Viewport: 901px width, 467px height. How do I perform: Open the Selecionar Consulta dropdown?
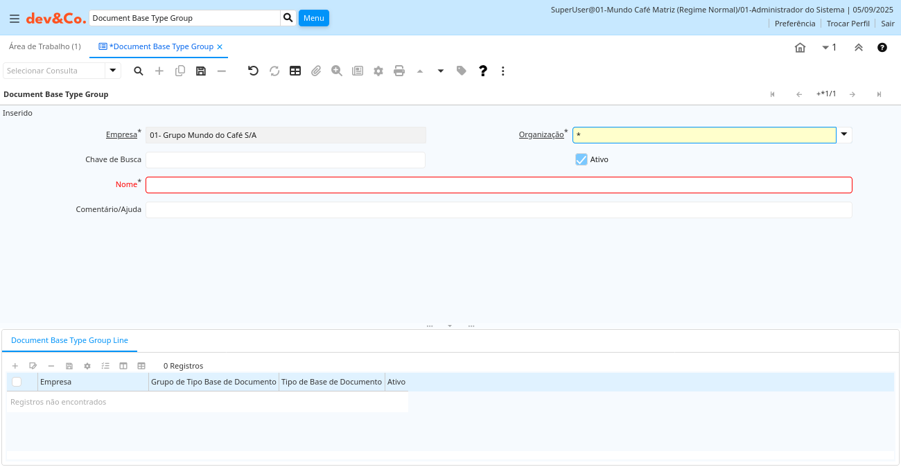point(113,71)
